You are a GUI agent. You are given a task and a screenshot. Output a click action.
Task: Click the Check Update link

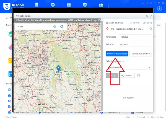[157, 117]
